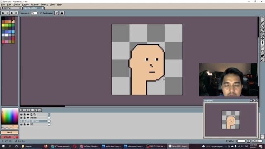This screenshot has width=265, height=149.
Task: Select the Eraser tool
Action: tap(262, 26)
